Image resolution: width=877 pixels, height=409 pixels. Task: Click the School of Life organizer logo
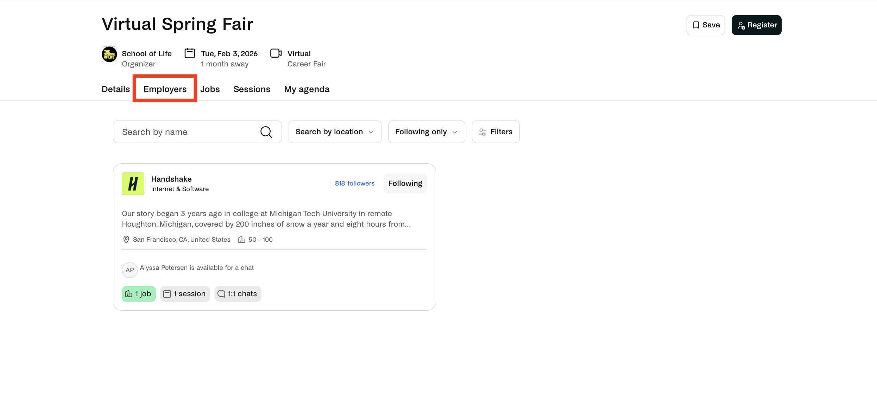[x=109, y=54]
